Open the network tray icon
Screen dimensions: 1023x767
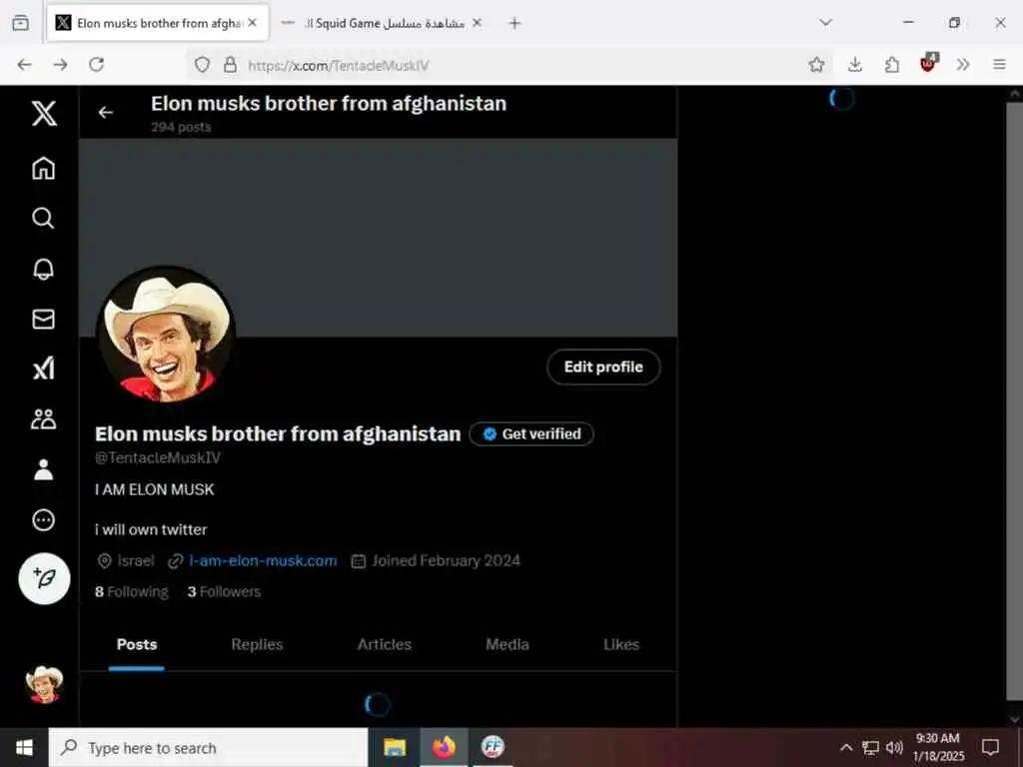click(x=870, y=747)
